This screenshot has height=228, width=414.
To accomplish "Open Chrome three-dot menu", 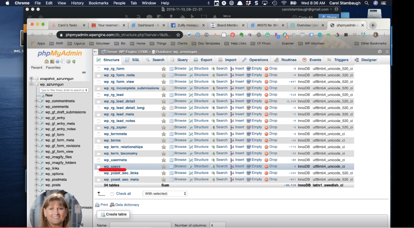I will pos(384,35).
